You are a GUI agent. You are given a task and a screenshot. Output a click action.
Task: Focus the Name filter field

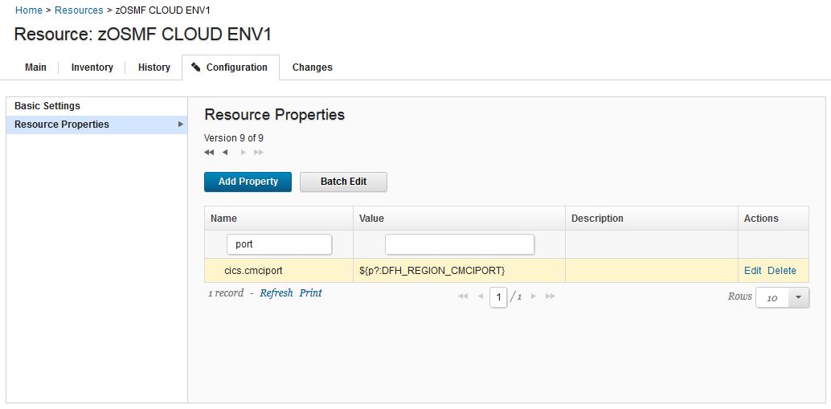click(x=280, y=244)
